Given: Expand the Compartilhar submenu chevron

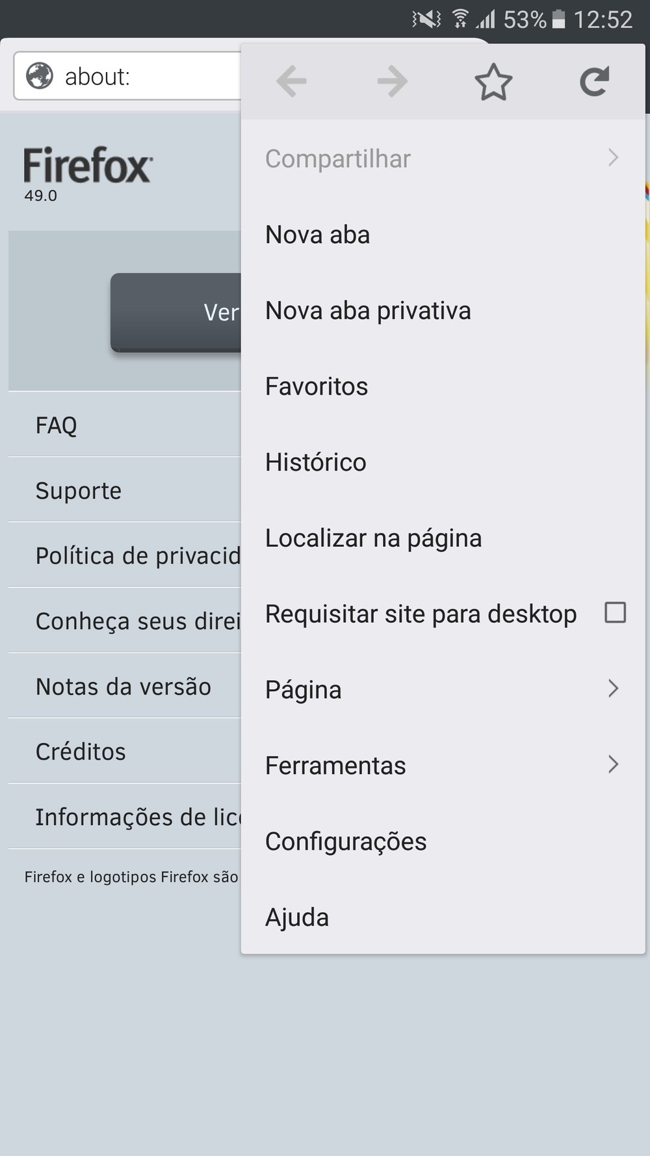Looking at the screenshot, I should tap(613, 157).
